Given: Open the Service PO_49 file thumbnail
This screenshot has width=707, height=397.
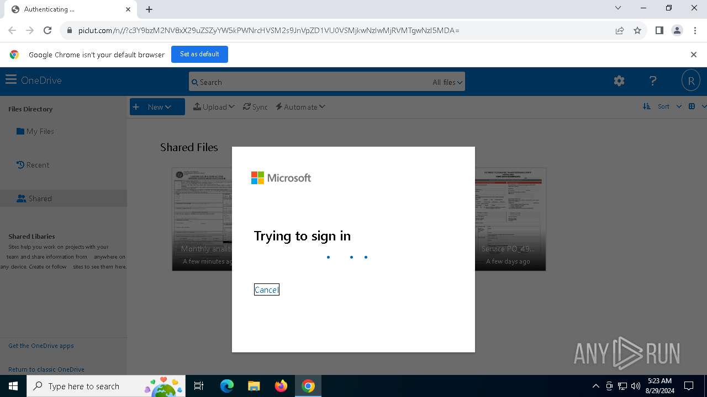Looking at the screenshot, I should tap(510, 219).
